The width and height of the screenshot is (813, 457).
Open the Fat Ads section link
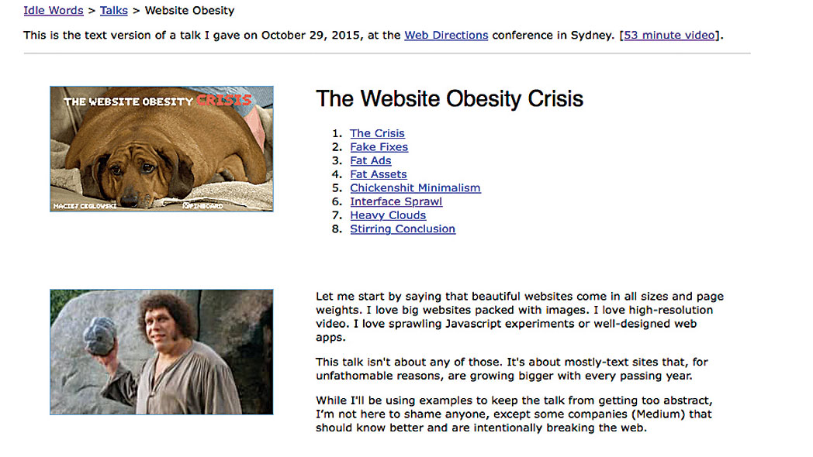click(370, 160)
